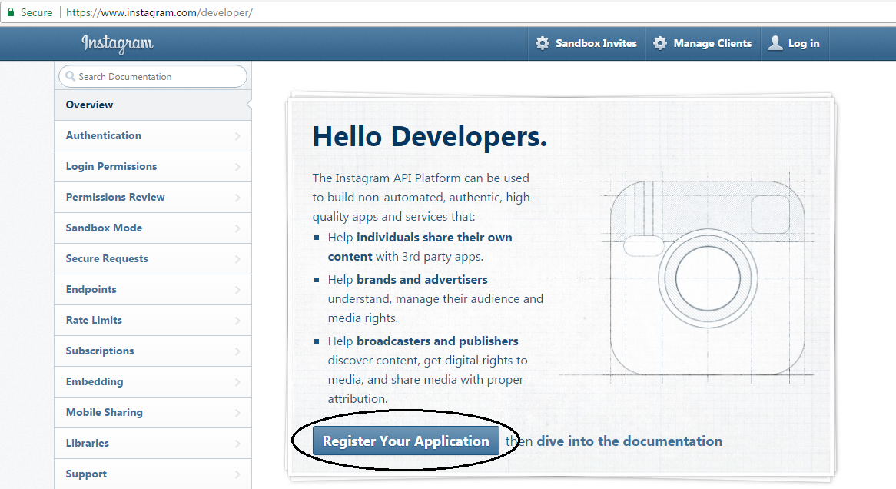Click the Sandbox Invites gear icon
This screenshot has width=896, height=489.
(543, 43)
